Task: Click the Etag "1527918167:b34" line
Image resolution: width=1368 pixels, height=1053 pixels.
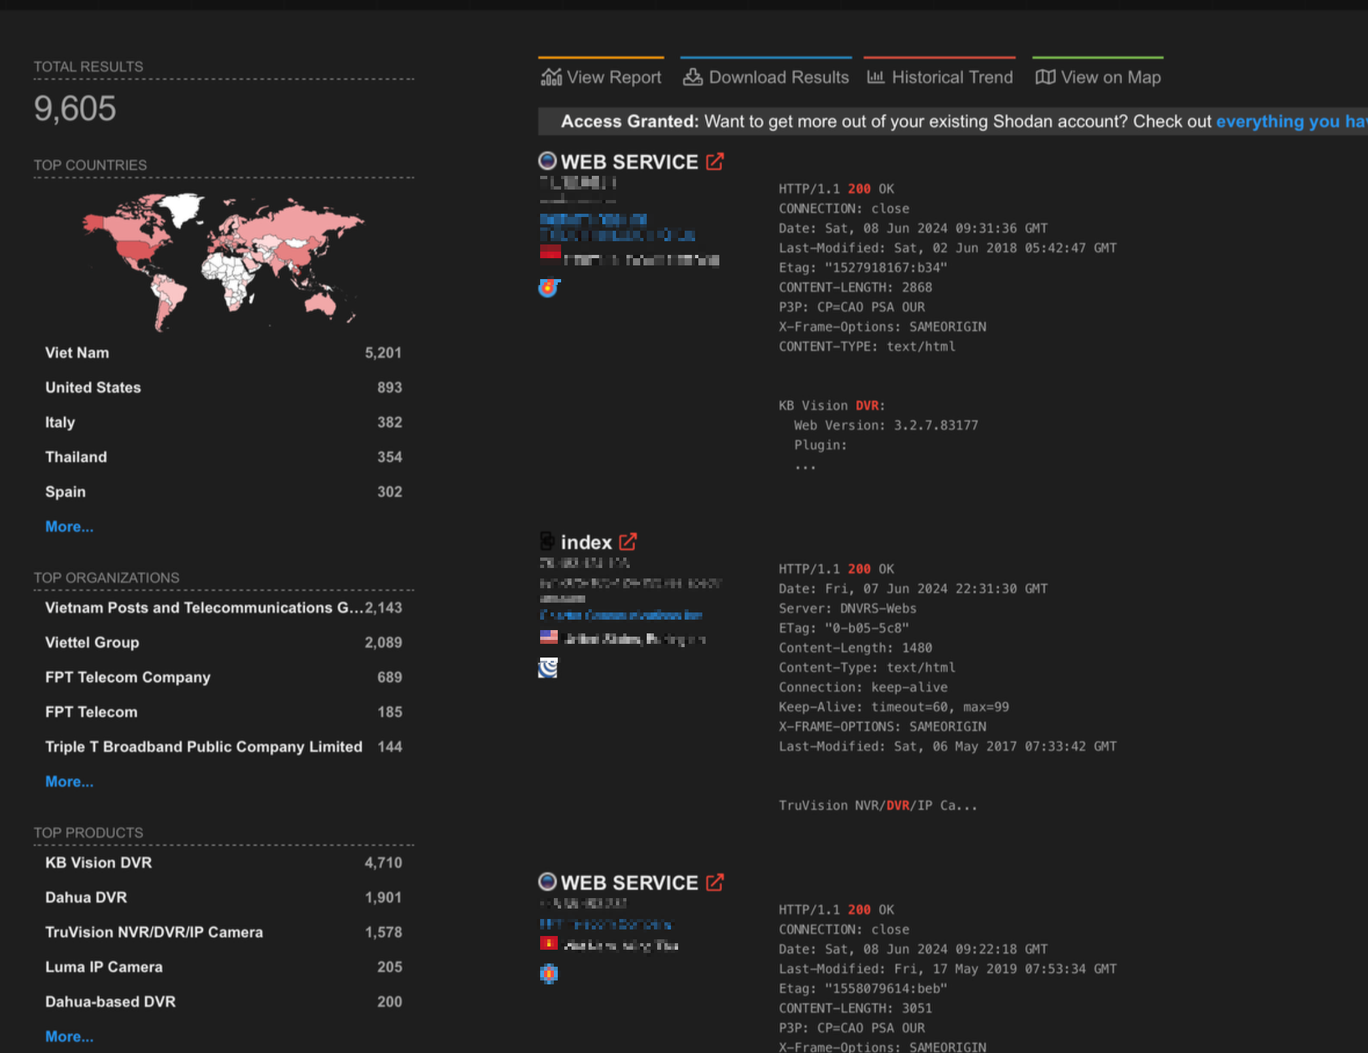Action: click(863, 268)
